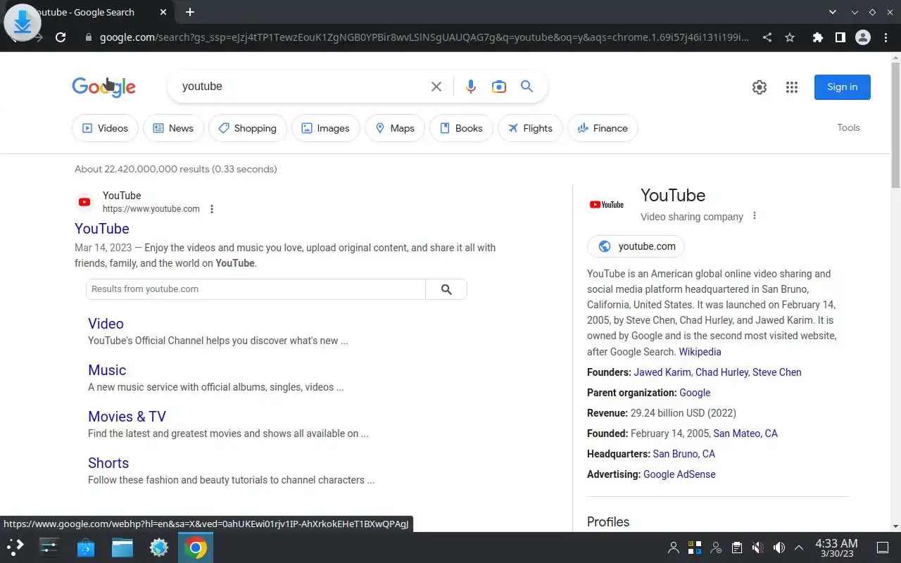Open the Movies & TV sitelink
This screenshot has width=901, height=563.
tap(127, 417)
